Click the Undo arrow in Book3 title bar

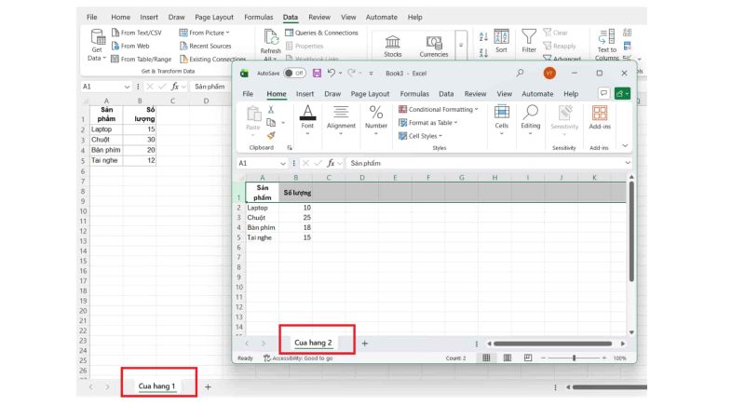click(x=332, y=74)
